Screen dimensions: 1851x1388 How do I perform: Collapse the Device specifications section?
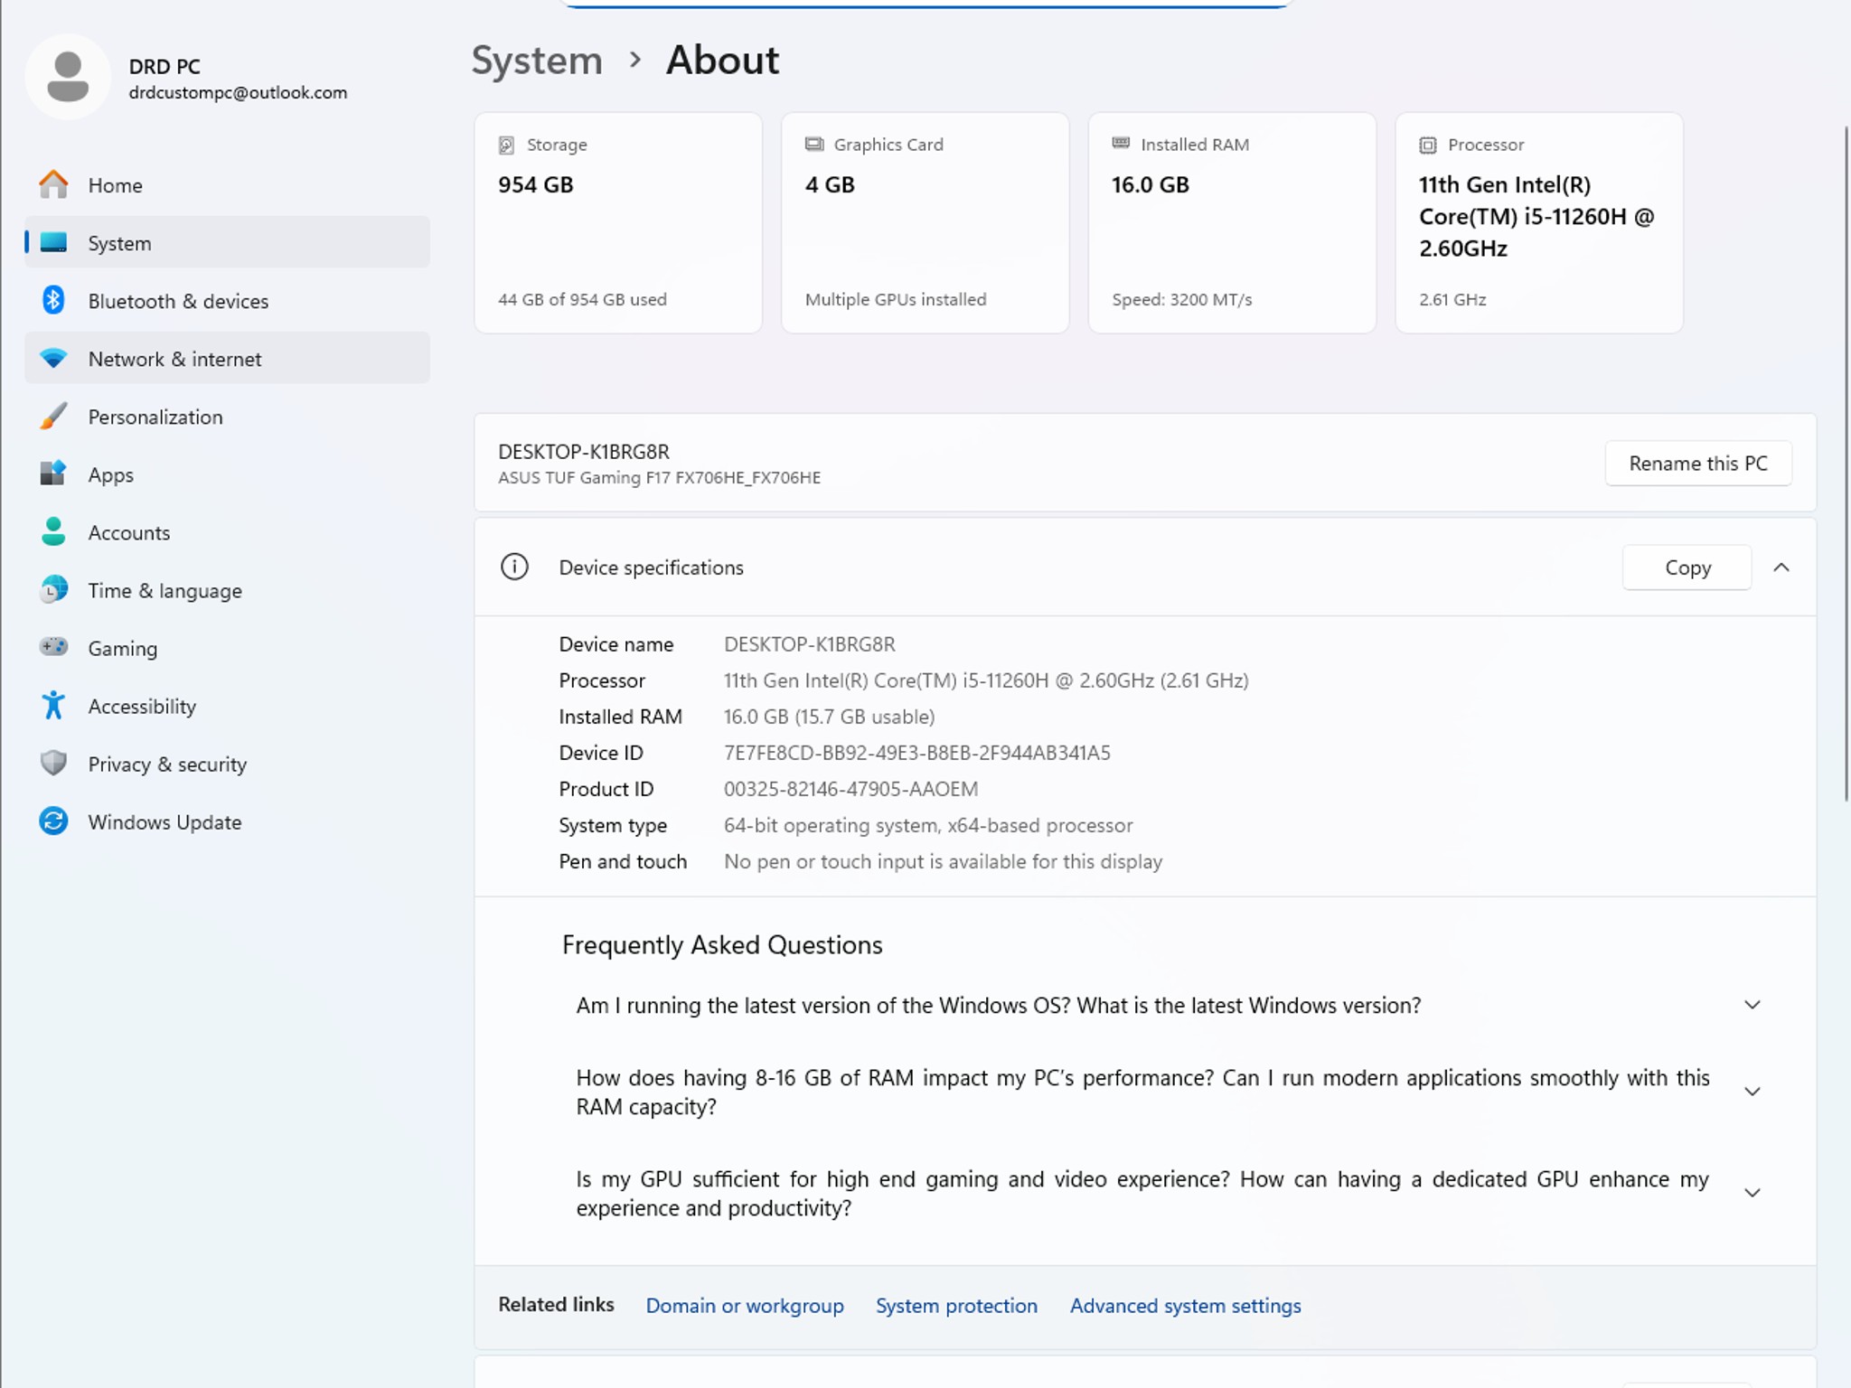[1781, 567]
